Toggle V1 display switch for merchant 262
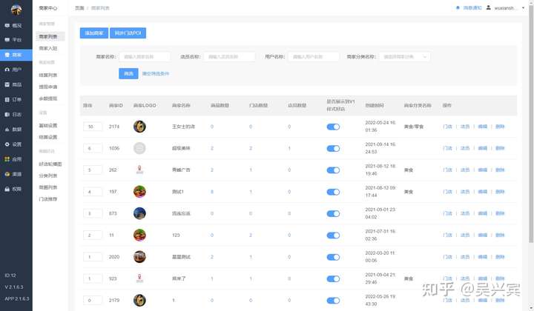 [333, 170]
